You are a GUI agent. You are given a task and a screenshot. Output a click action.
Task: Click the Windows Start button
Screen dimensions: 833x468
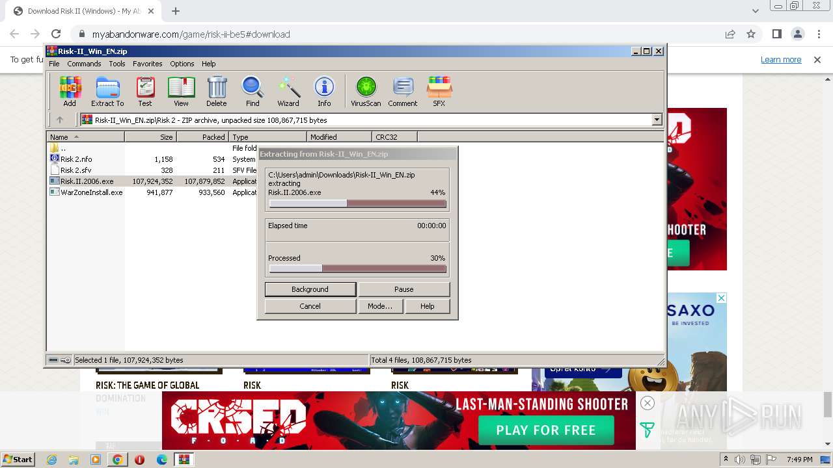click(x=18, y=459)
